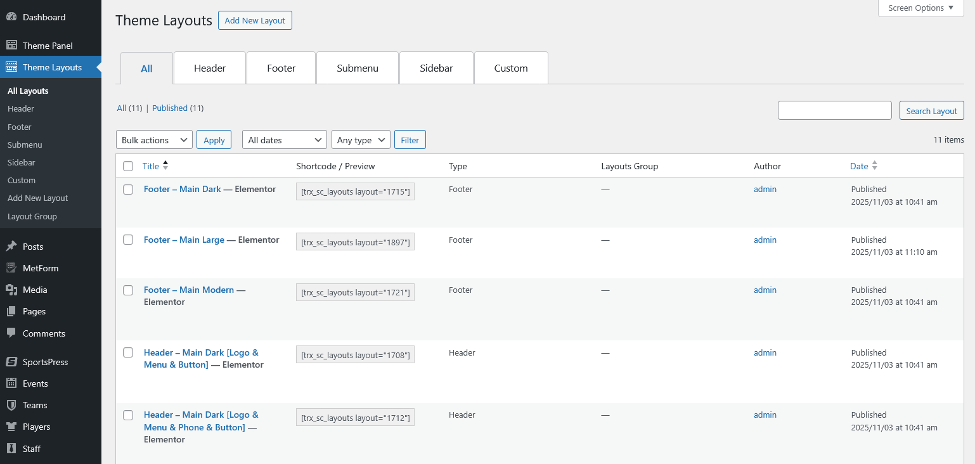Click the layout search input field
The height and width of the screenshot is (464, 975).
click(x=834, y=110)
